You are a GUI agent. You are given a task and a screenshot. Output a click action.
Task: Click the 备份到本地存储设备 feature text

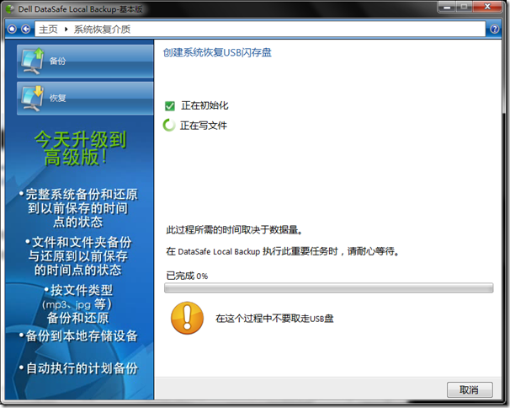[78, 336]
